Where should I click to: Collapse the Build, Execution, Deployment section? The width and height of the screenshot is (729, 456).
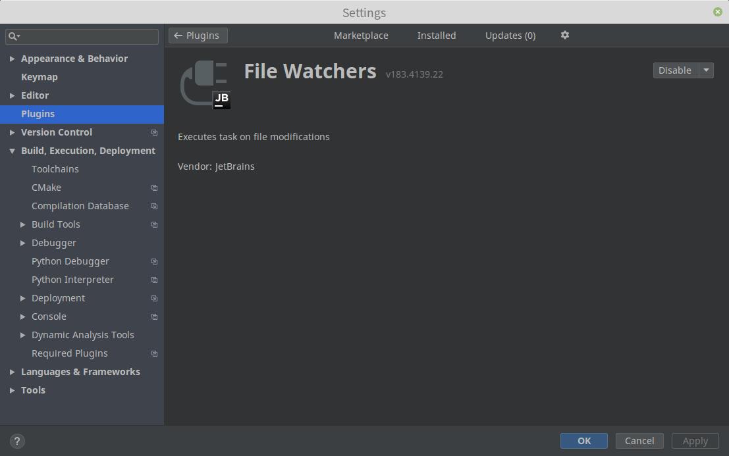pos(12,151)
